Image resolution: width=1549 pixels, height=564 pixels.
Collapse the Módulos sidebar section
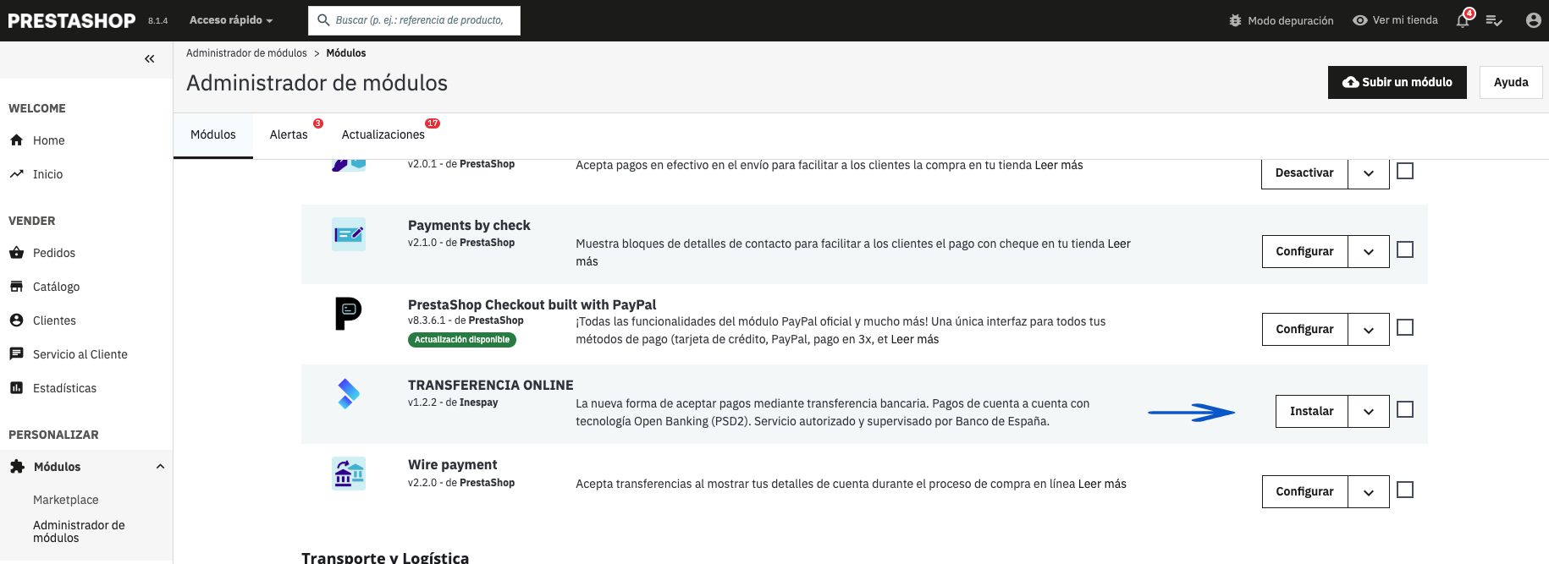[160, 467]
